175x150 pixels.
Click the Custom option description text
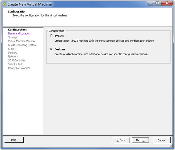pyautogui.click(x=101, y=54)
